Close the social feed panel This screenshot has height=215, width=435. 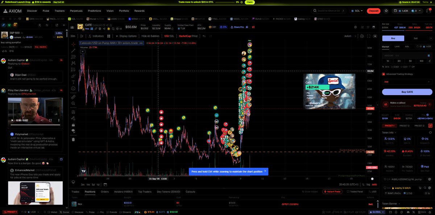coord(65,25)
